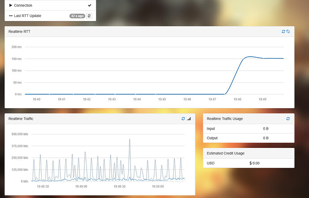
Task: Click the signal bars icon in Realtime Traffic
Action: 189,119
